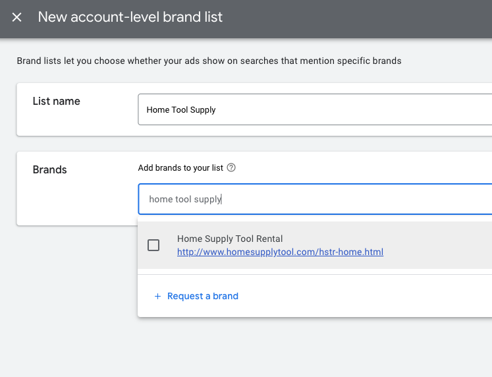Click the Brands section label
The width and height of the screenshot is (492, 377).
coord(49,169)
